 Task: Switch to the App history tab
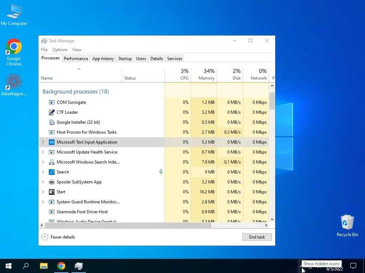click(103, 59)
